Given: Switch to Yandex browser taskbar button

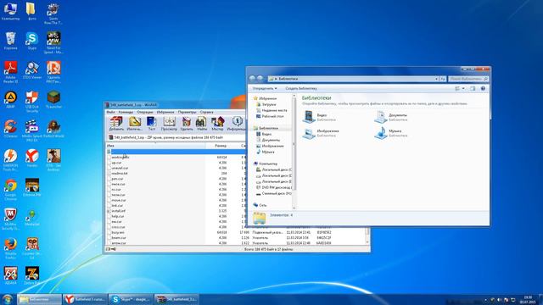Looking at the screenshot, I should point(85,299).
